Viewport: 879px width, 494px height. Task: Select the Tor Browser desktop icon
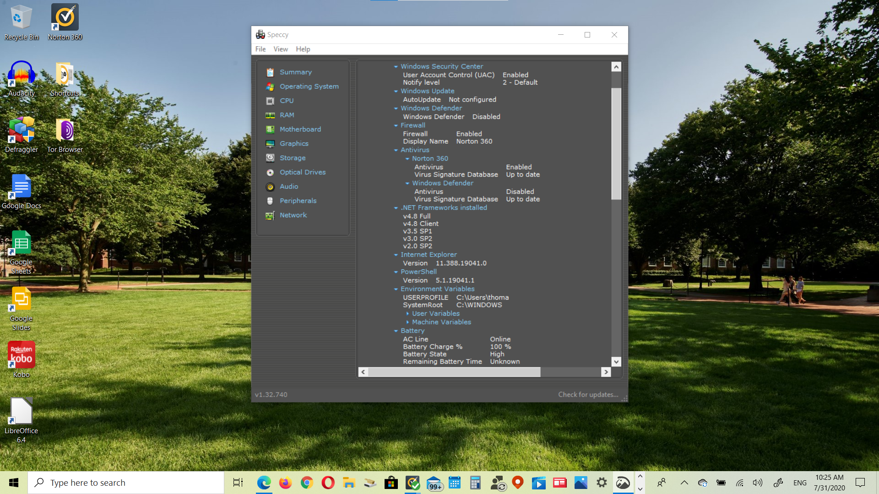coord(65,134)
